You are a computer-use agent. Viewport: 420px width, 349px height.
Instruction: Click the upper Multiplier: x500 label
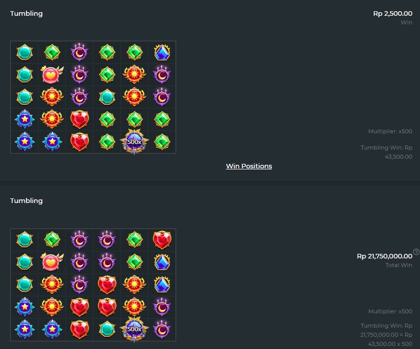pos(390,131)
